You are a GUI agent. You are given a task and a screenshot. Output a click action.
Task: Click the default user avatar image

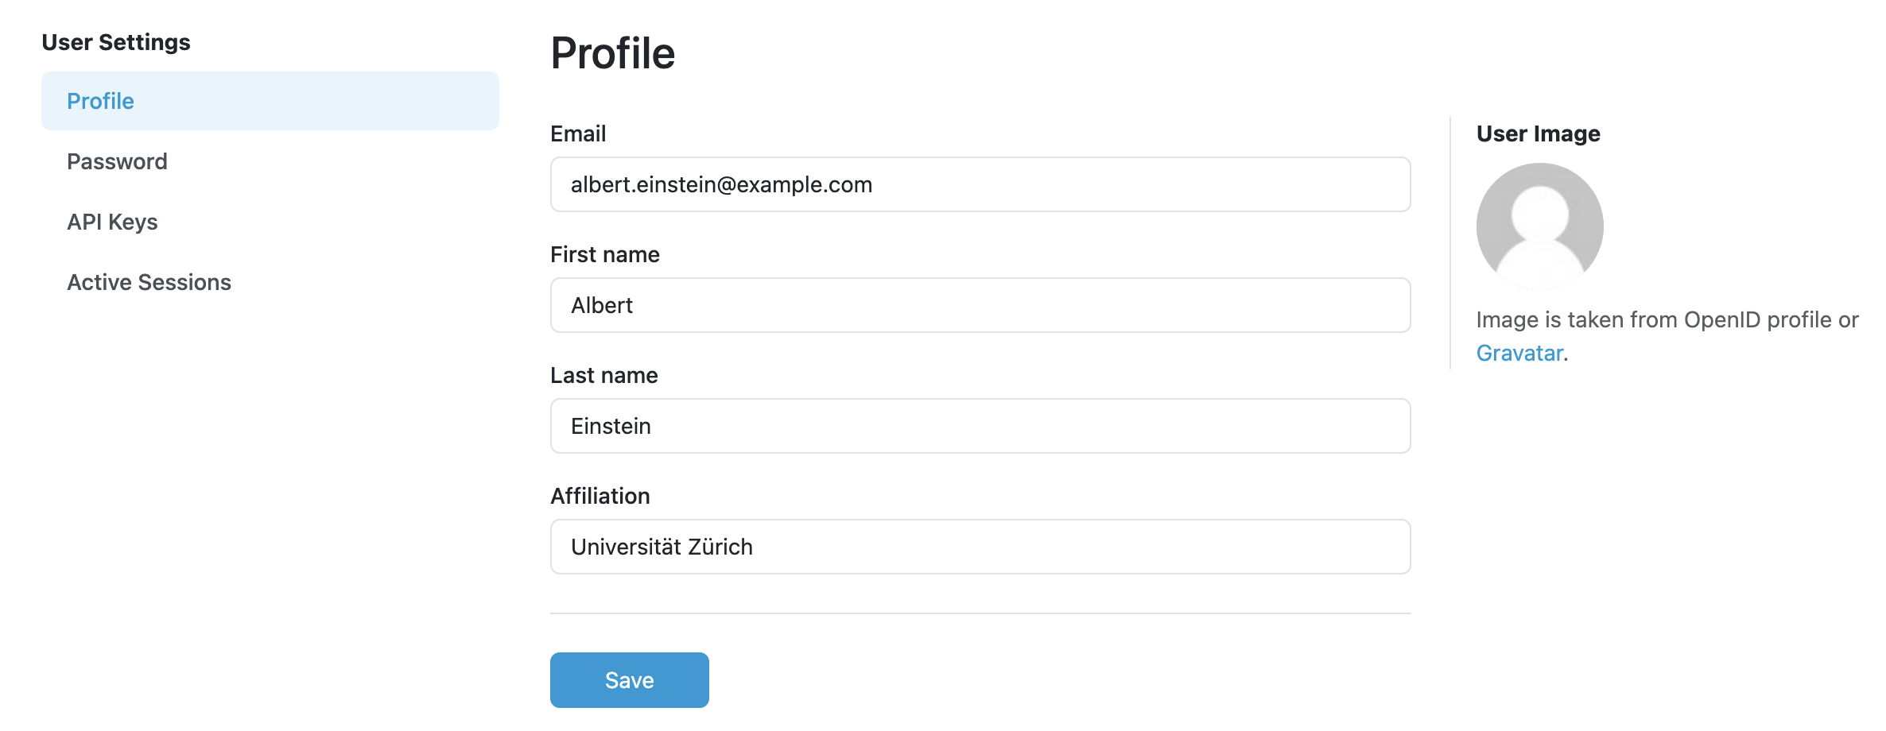[x=1539, y=226]
